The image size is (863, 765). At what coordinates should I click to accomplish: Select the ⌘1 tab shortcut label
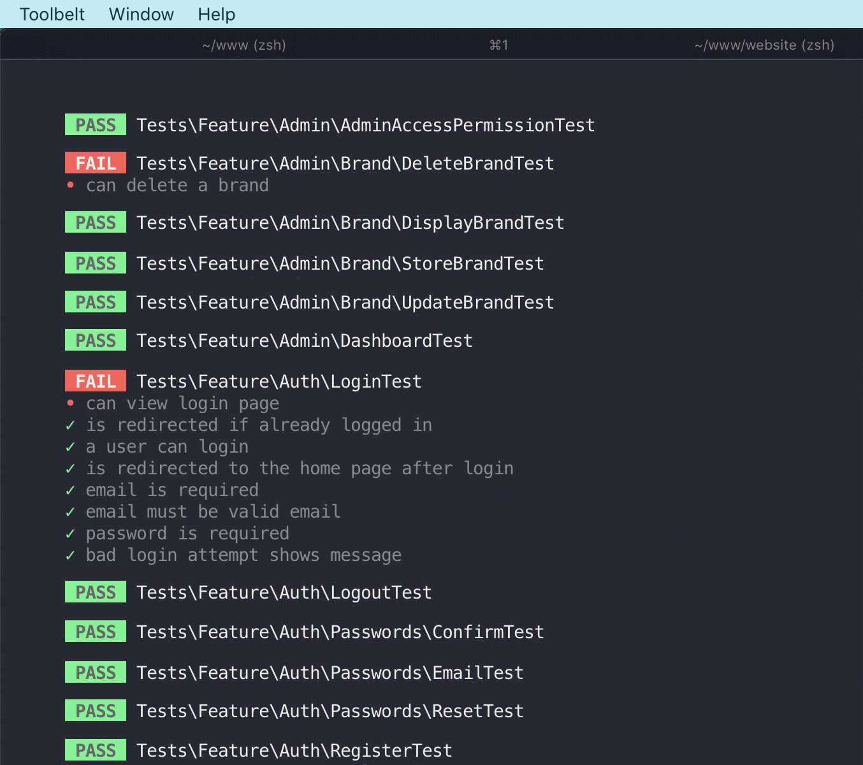coord(499,45)
